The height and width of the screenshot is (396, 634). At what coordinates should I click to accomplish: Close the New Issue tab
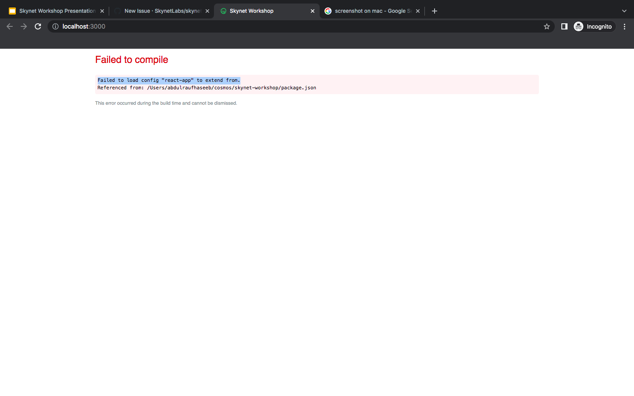point(207,11)
